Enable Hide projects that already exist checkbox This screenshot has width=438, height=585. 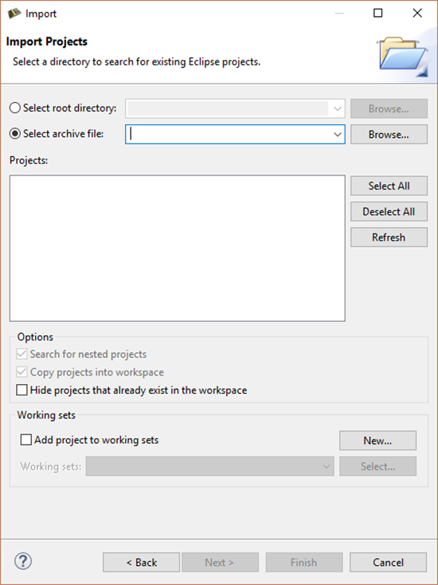click(22, 391)
